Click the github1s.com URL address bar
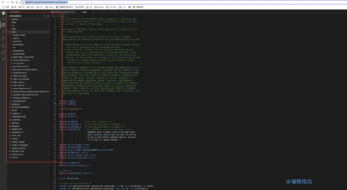Viewport: 347px width, 190px height. (x=184, y=2)
